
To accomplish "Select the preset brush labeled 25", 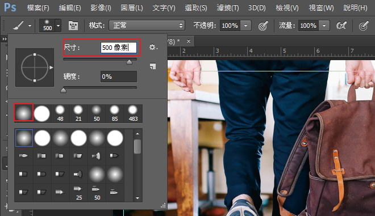I will pyautogui.click(x=78, y=192).
